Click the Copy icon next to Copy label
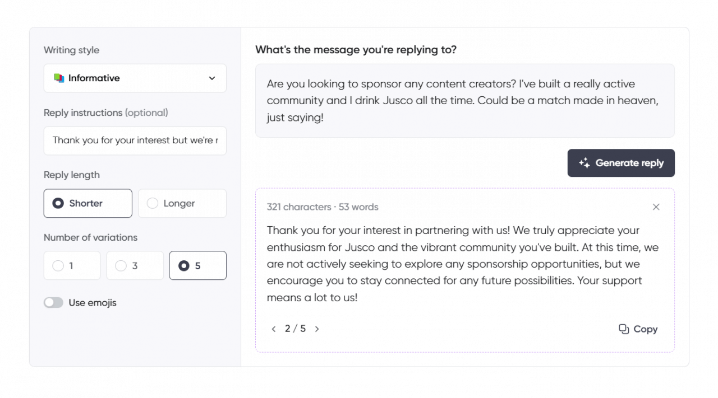This screenshot has width=718, height=398. coord(623,329)
